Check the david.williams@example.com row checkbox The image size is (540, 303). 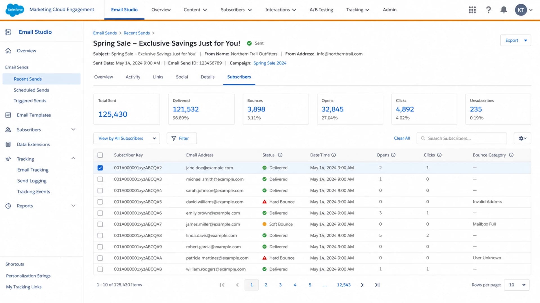click(100, 202)
